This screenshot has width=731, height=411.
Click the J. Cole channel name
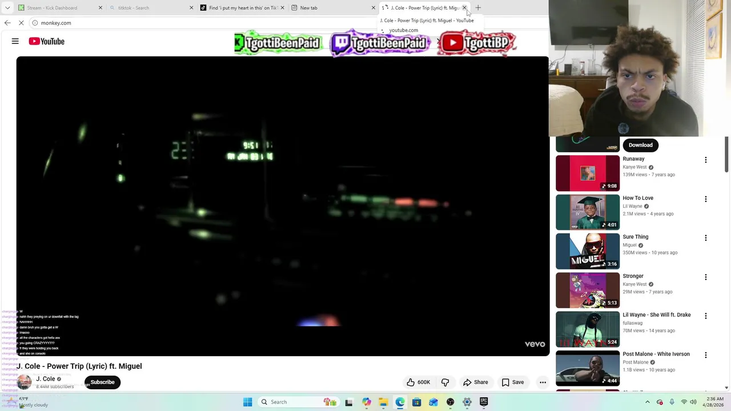(x=46, y=379)
